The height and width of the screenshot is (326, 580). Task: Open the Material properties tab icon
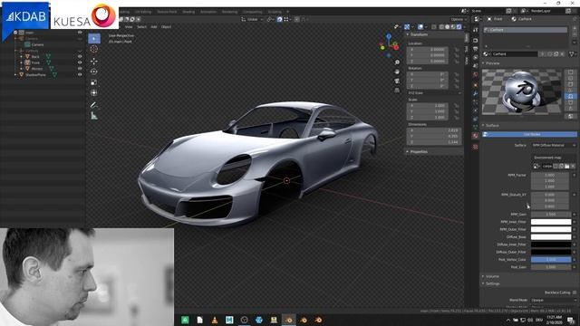[476, 136]
